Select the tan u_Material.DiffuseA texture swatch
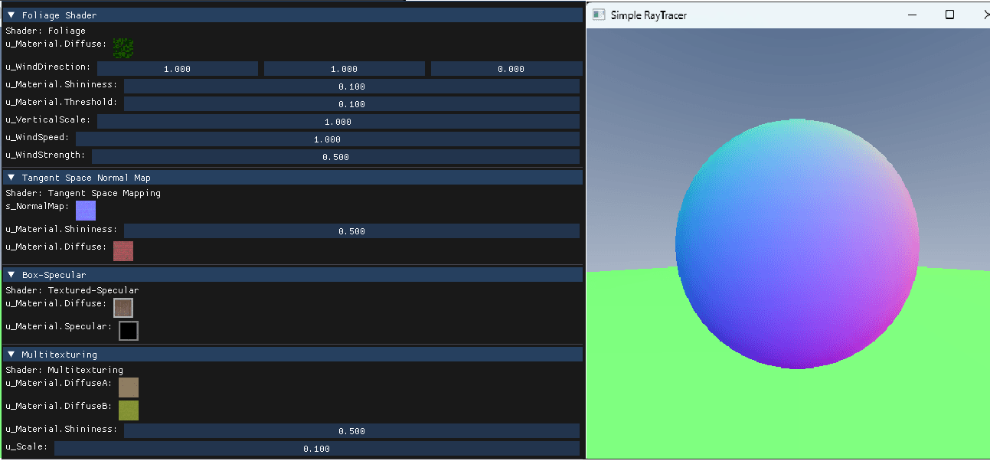Image resolution: width=990 pixels, height=461 pixels. pyautogui.click(x=128, y=387)
